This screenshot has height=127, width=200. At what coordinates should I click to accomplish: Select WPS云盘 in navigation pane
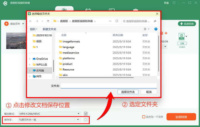40,65
